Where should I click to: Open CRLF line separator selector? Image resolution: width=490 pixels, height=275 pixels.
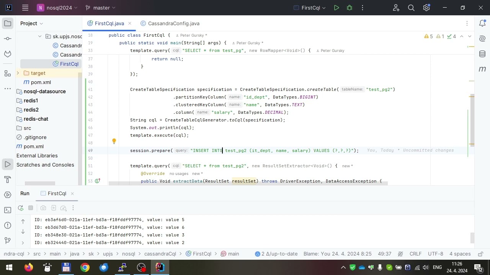pos(415,254)
